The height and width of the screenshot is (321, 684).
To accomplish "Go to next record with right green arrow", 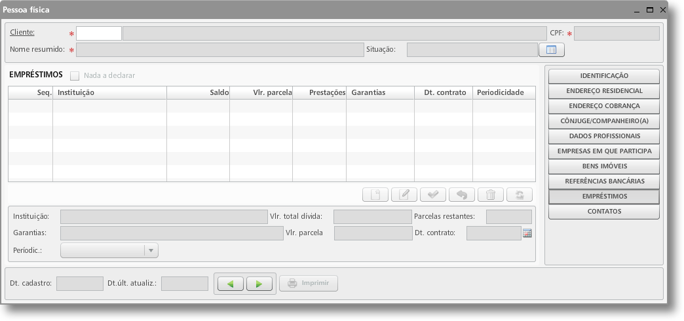I will point(259,284).
